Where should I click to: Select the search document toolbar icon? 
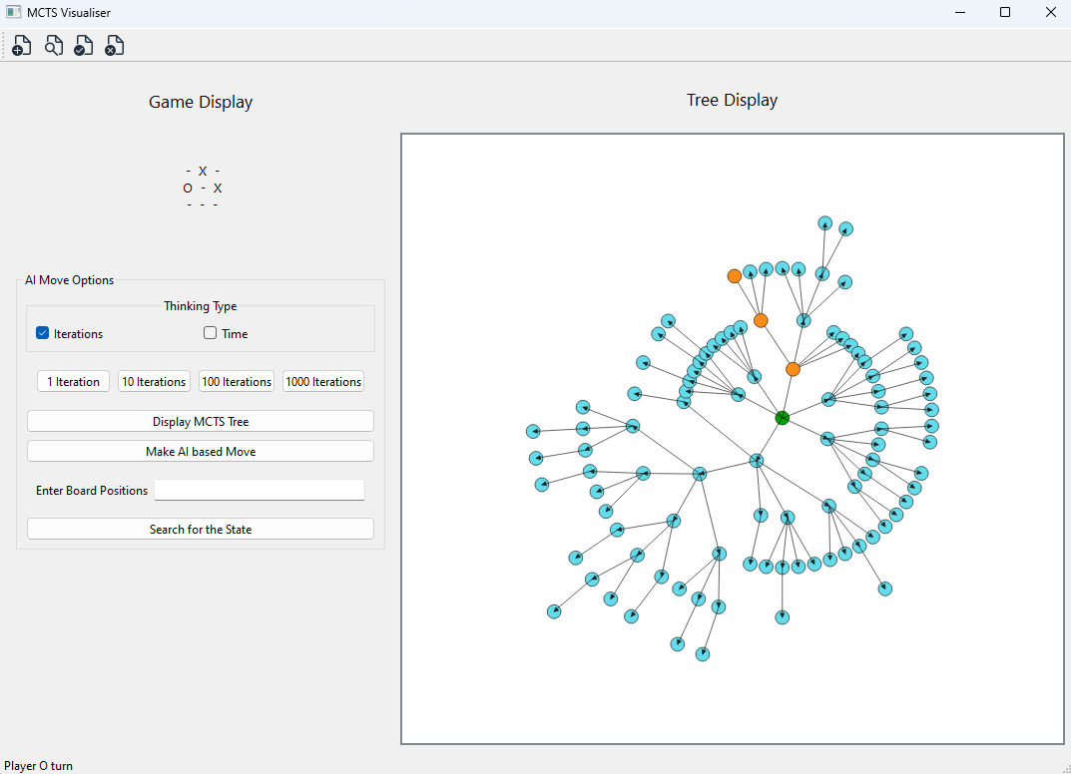click(x=53, y=45)
